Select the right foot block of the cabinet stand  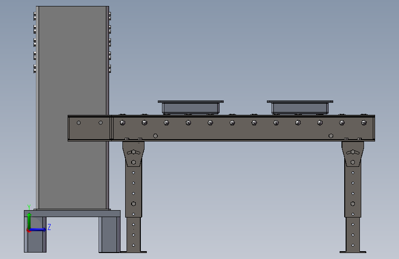(x=110, y=235)
